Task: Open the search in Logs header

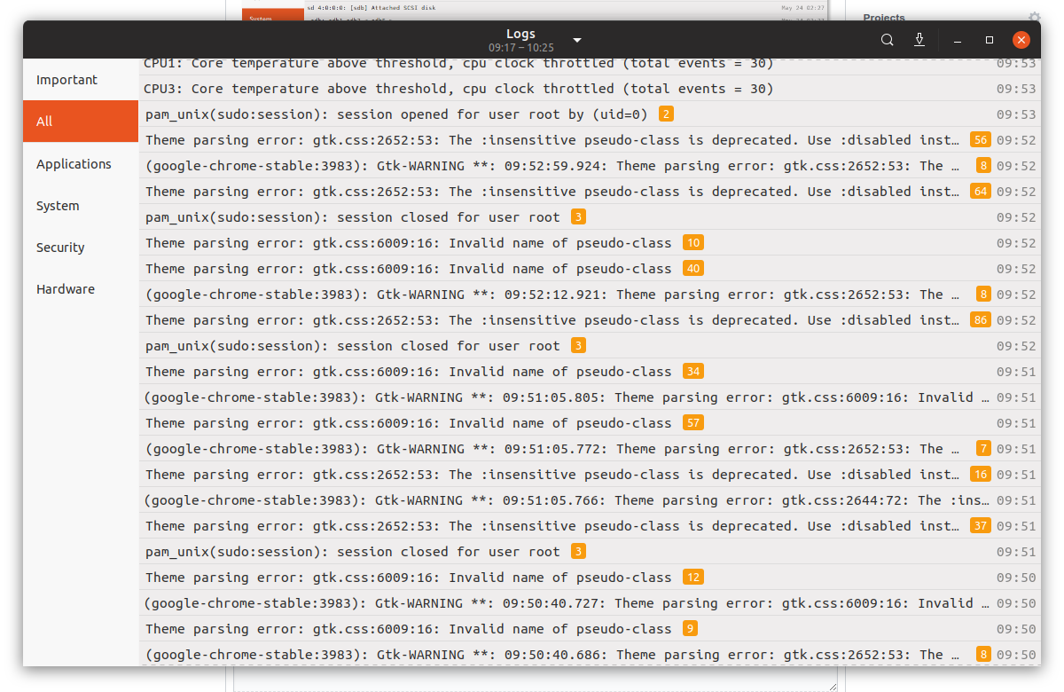Action: point(887,40)
